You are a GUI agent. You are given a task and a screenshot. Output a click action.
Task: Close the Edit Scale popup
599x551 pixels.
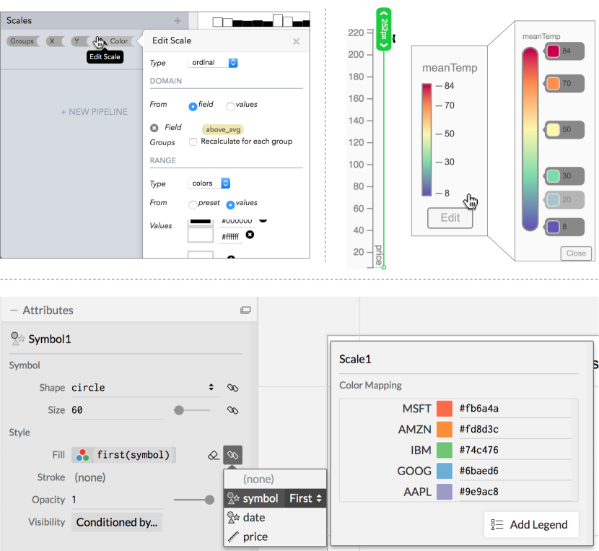(296, 42)
